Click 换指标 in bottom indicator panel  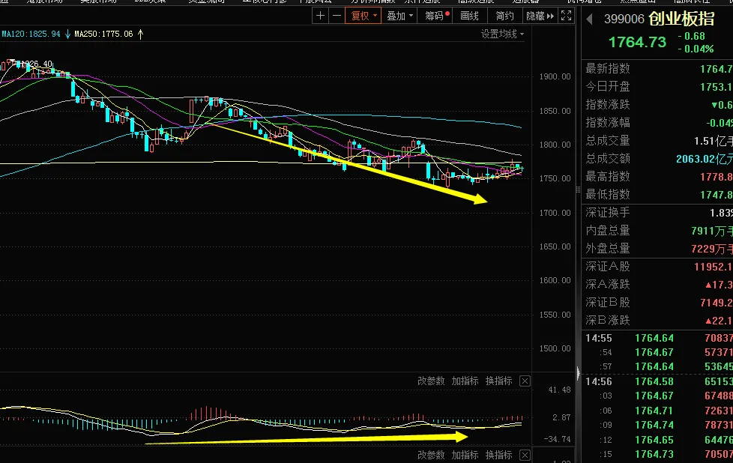pyautogui.click(x=499, y=455)
